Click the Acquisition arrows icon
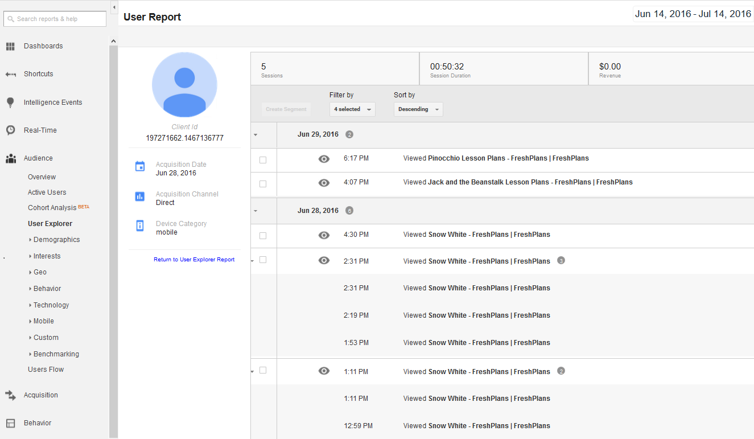The width and height of the screenshot is (754, 439). coord(10,395)
